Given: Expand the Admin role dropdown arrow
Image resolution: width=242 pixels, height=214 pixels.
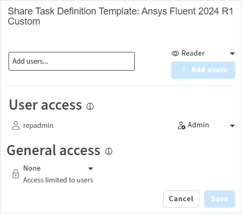Looking at the screenshot, I should coord(232,126).
